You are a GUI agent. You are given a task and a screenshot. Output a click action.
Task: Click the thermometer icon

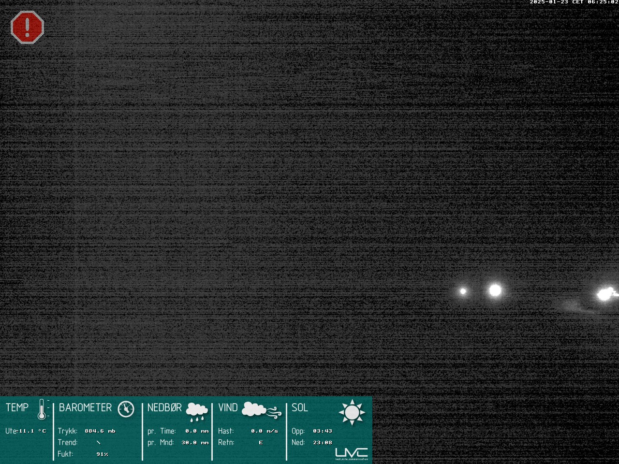tap(43, 409)
